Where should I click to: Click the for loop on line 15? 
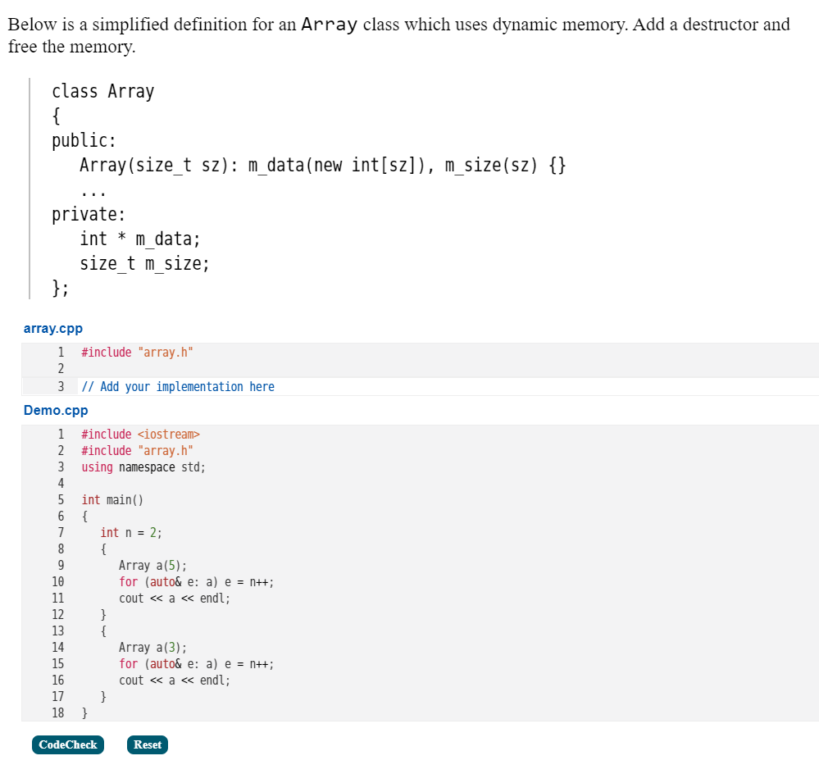pos(197,664)
